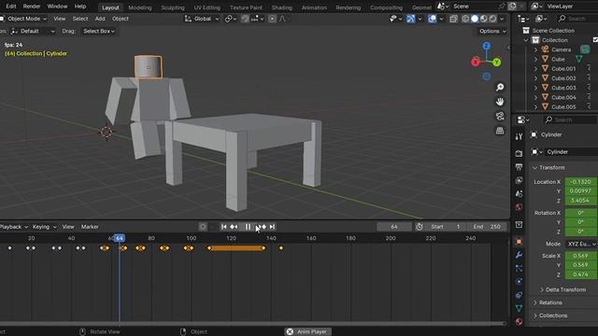Click the pin scene icon in the top bar
This screenshot has width=598, height=336.
click(501, 7)
